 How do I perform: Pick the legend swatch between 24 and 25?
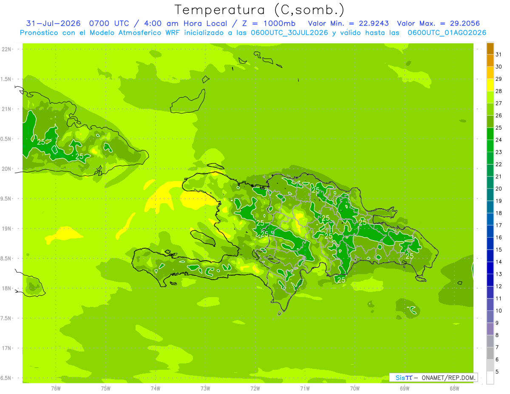click(490, 134)
